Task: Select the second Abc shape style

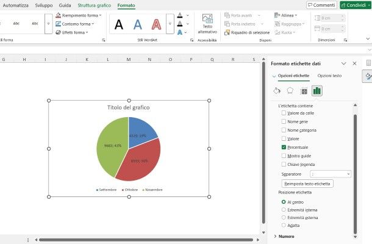Action: [35, 24]
